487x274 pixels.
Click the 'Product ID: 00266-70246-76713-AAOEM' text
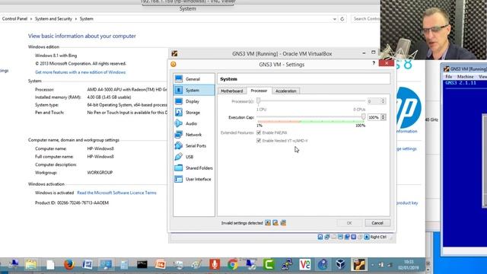click(x=72, y=202)
